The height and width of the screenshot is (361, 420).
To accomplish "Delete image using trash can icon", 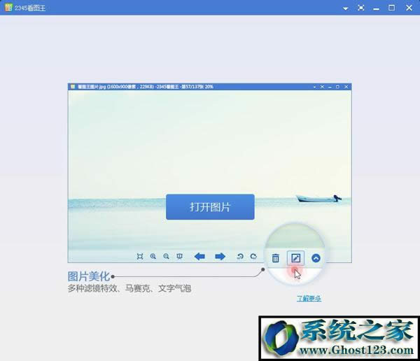I will 276,258.
